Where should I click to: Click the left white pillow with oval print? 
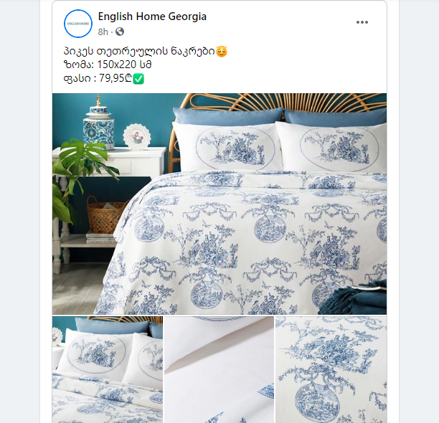click(x=227, y=148)
